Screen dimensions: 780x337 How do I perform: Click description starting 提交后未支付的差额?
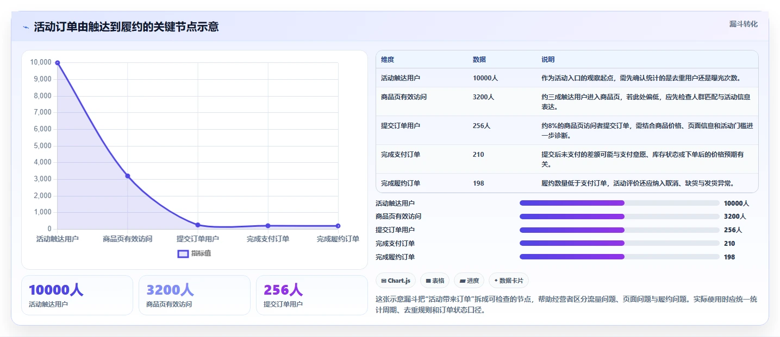tap(642, 159)
